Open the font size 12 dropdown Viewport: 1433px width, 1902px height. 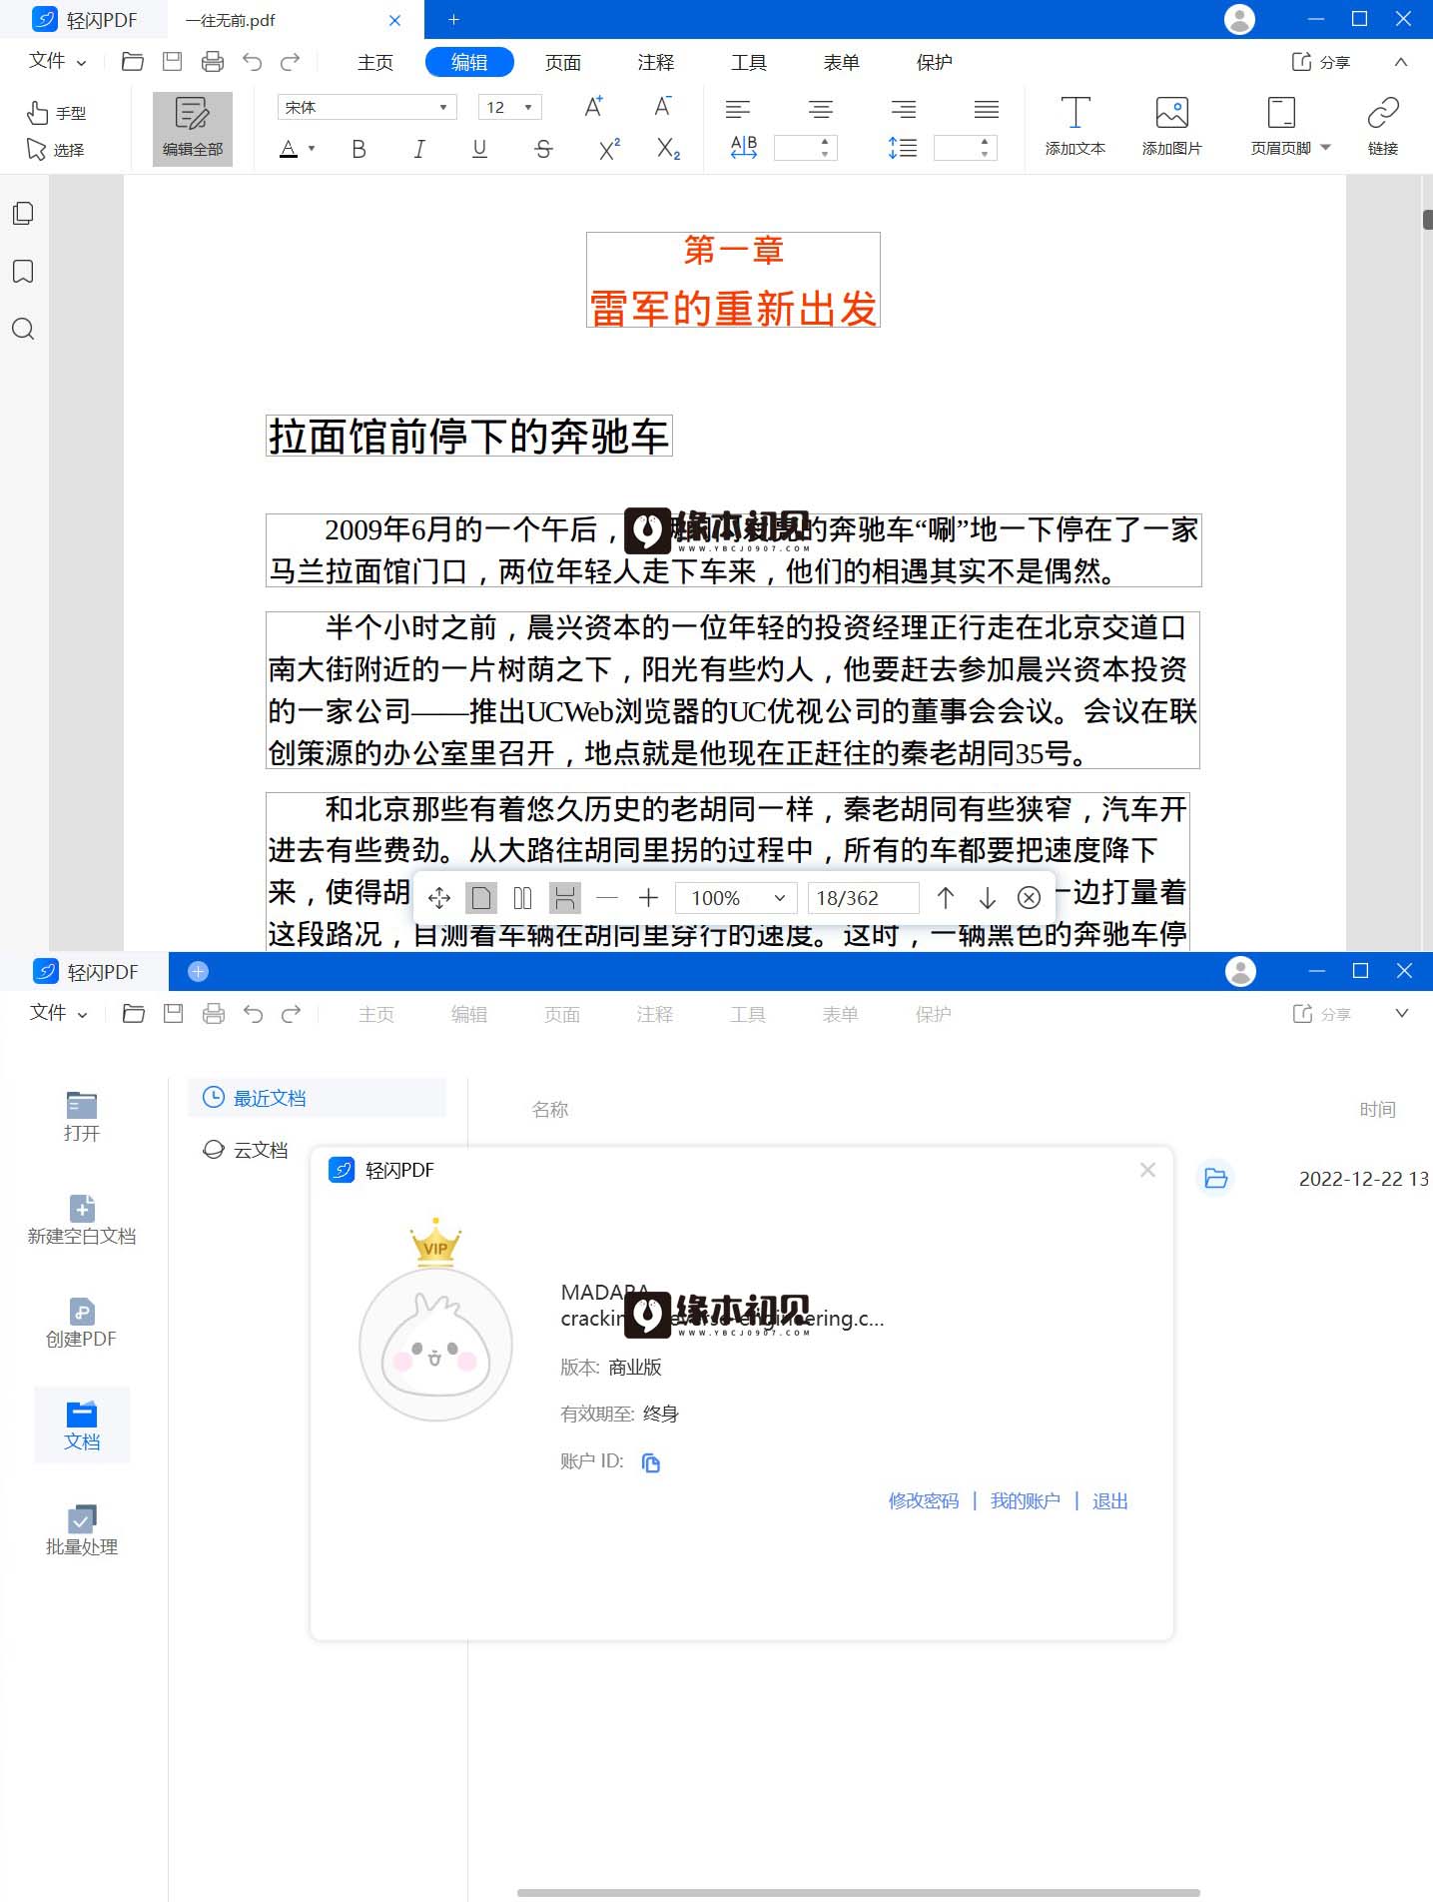click(510, 107)
